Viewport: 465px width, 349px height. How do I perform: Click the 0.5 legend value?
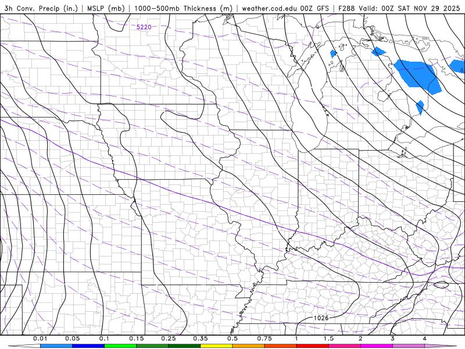click(x=233, y=339)
